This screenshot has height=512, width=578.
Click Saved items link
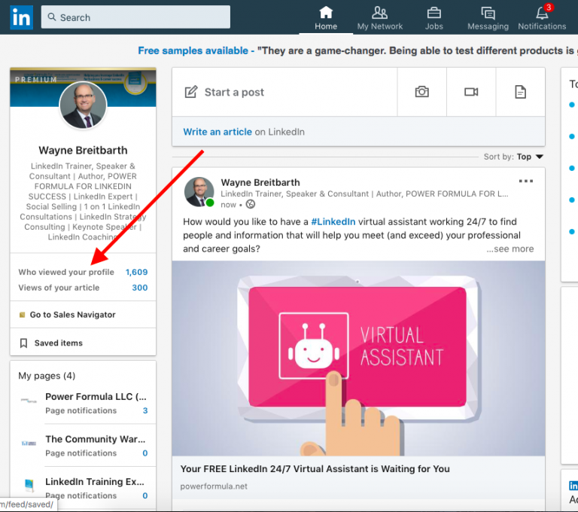pos(58,343)
